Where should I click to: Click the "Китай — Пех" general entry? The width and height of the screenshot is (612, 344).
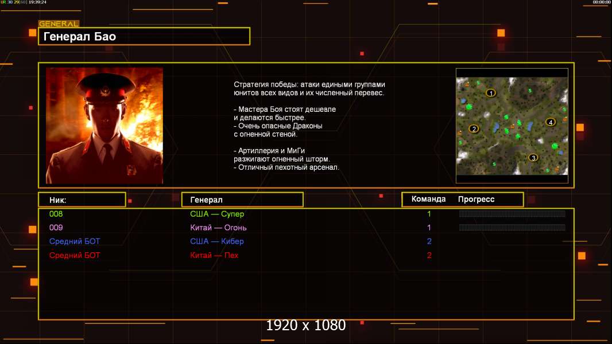[214, 255]
